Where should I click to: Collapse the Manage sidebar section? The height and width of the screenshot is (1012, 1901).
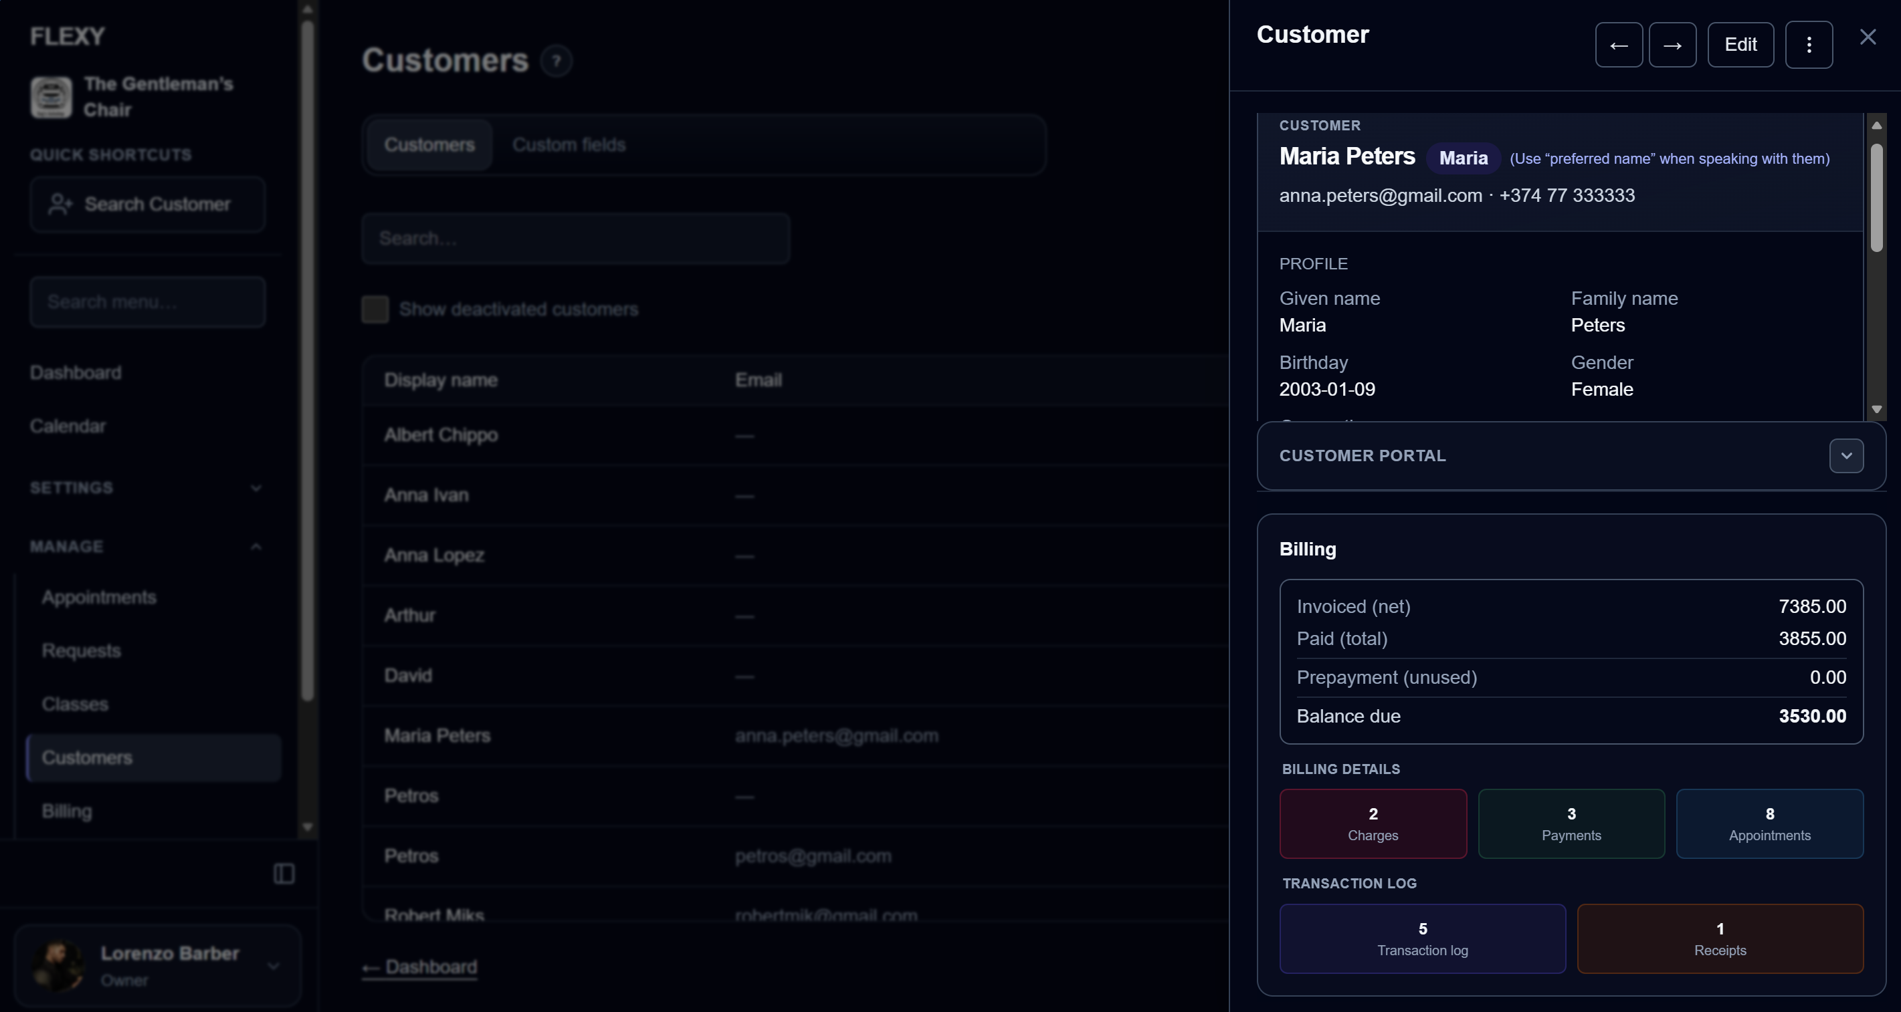pos(256,547)
